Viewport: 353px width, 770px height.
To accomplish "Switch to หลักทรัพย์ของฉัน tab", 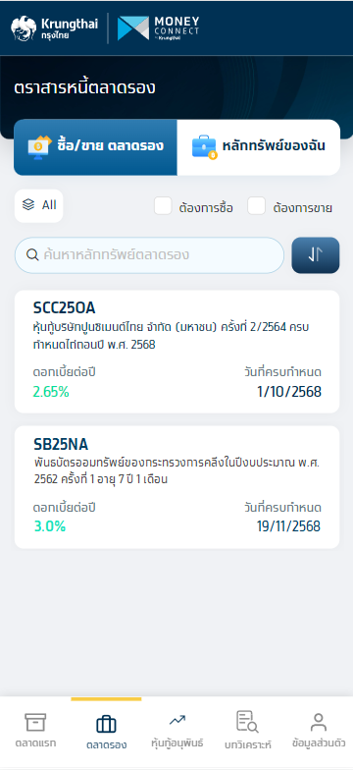I will (x=259, y=147).
